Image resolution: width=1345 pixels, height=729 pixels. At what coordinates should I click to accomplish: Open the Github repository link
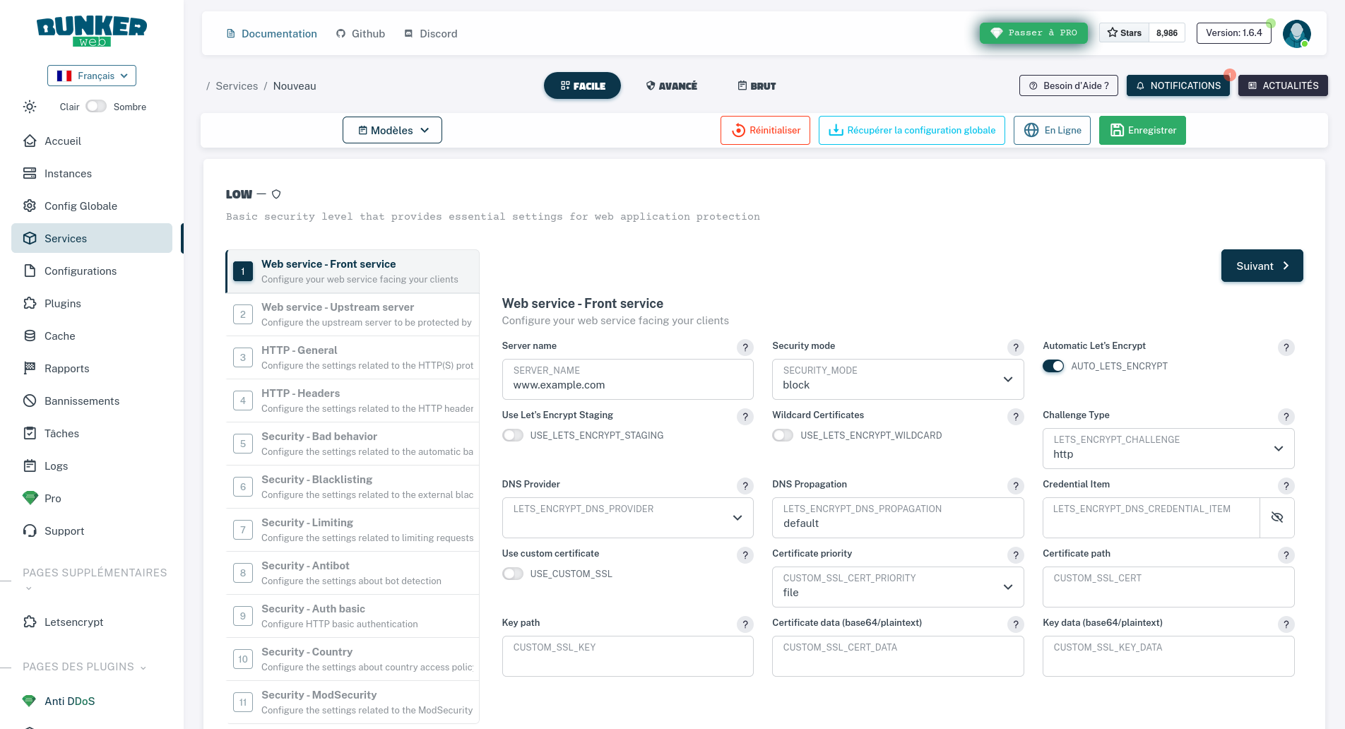tap(360, 33)
